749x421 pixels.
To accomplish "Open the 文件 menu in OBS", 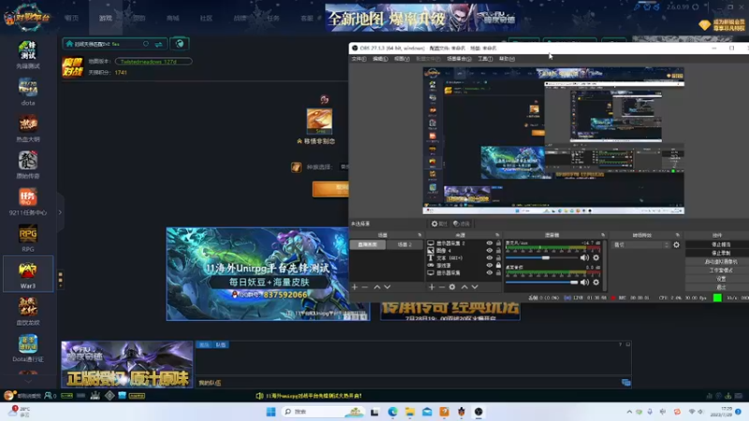I will click(359, 59).
